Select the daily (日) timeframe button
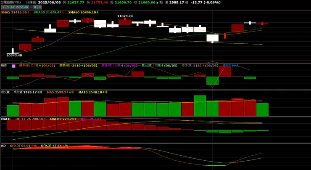Screen dimensions: 311x170 (x=31, y=7)
